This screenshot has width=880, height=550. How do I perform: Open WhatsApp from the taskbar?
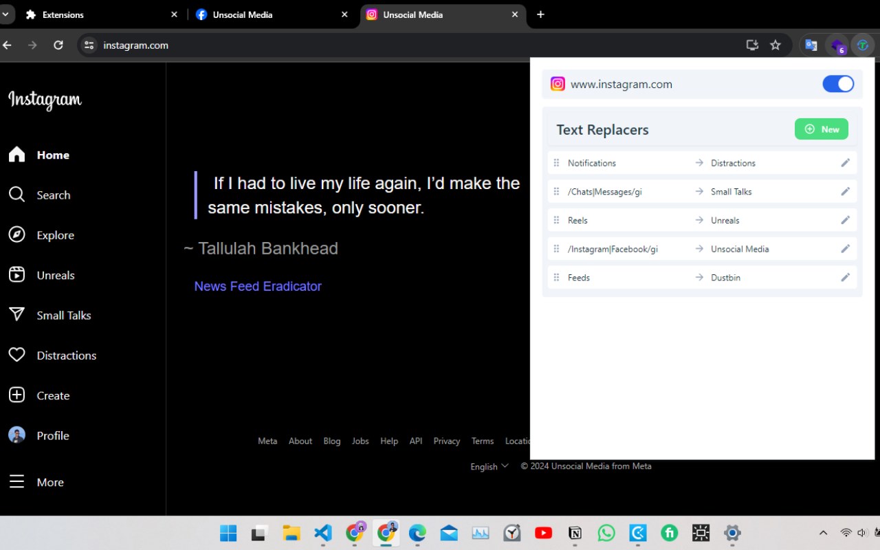pyautogui.click(x=606, y=533)
